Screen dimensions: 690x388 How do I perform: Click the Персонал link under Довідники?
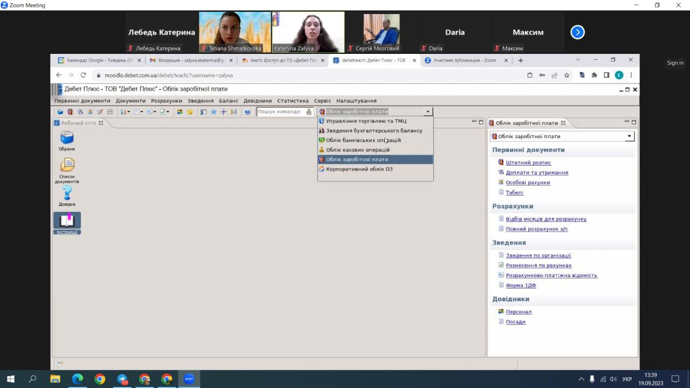519,312
